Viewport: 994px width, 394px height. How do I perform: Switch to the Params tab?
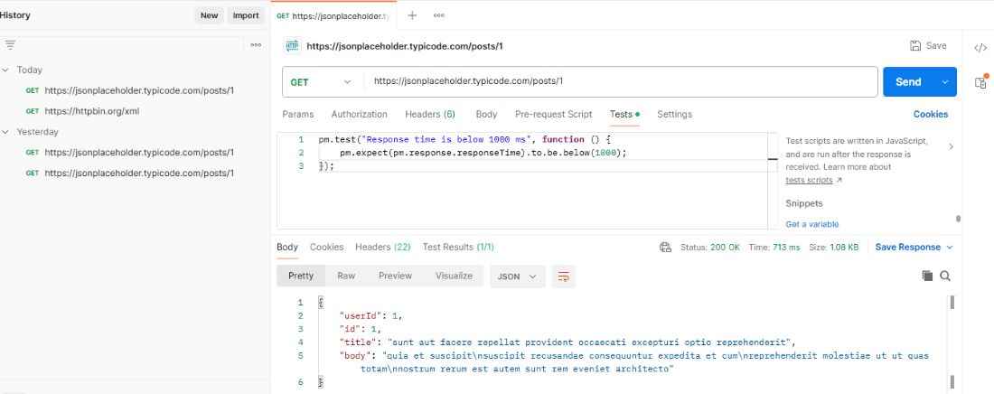point(298,114)
